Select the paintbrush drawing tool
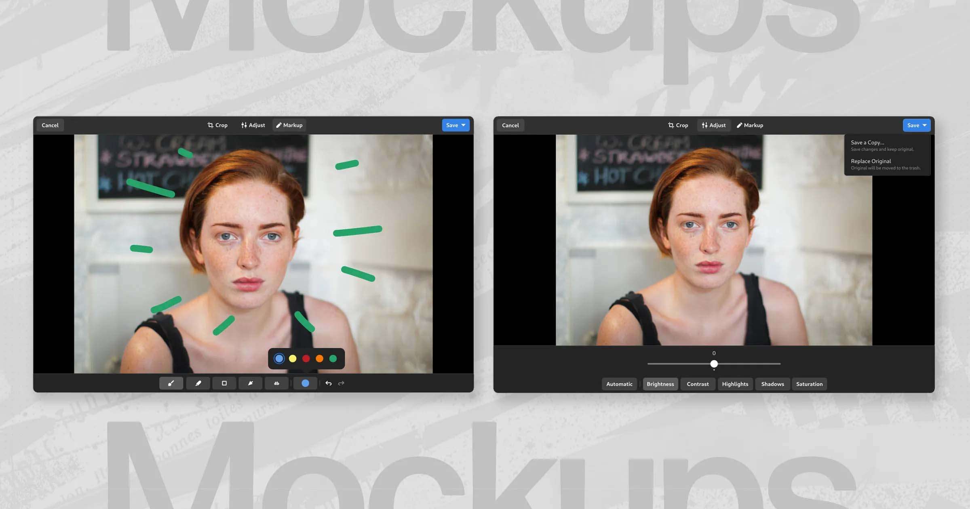This screenshot has width=970, height=509. click(x=171, y=383)
